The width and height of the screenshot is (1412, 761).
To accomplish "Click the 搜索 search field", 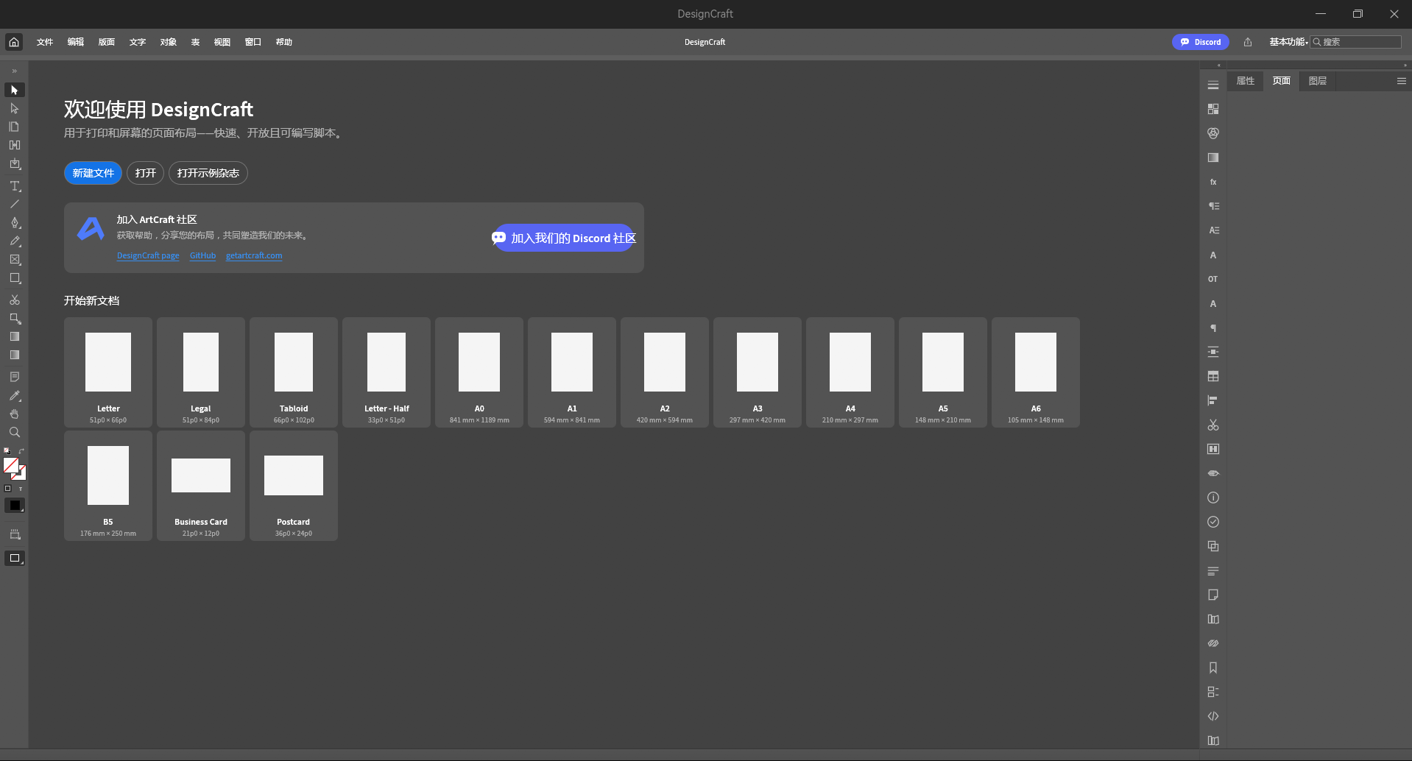I will click(1355, 42).
